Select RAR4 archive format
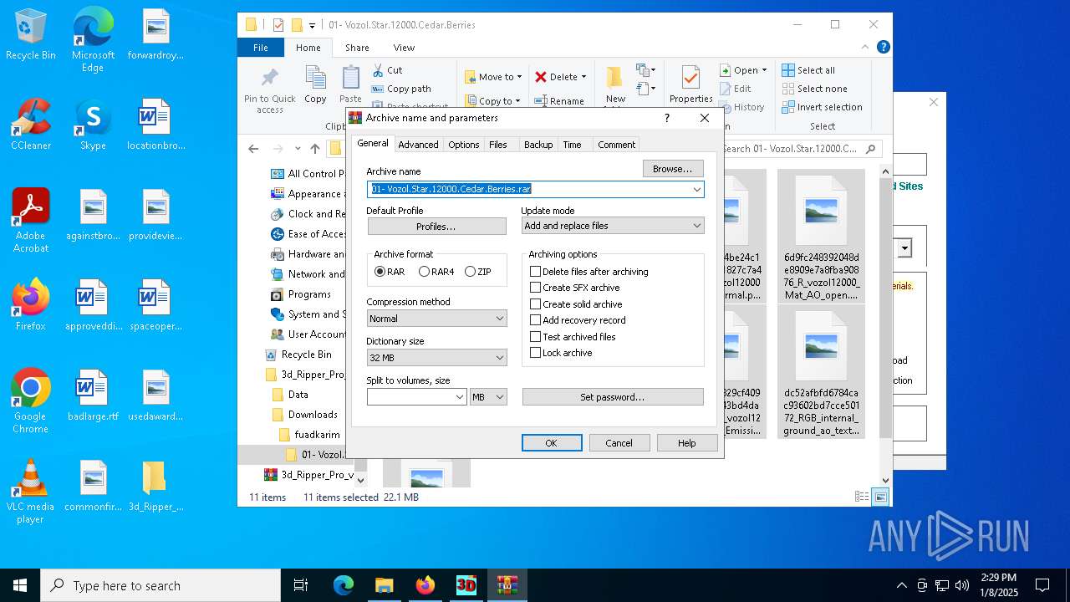Image resolution: width=1070 pixels, height=602 pixels. 436,272
